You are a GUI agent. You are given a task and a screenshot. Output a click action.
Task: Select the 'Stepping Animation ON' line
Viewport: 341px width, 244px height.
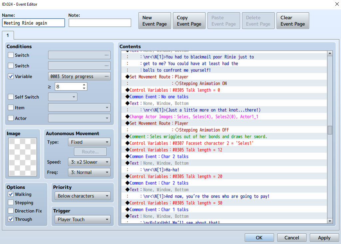tap(224, 83)
